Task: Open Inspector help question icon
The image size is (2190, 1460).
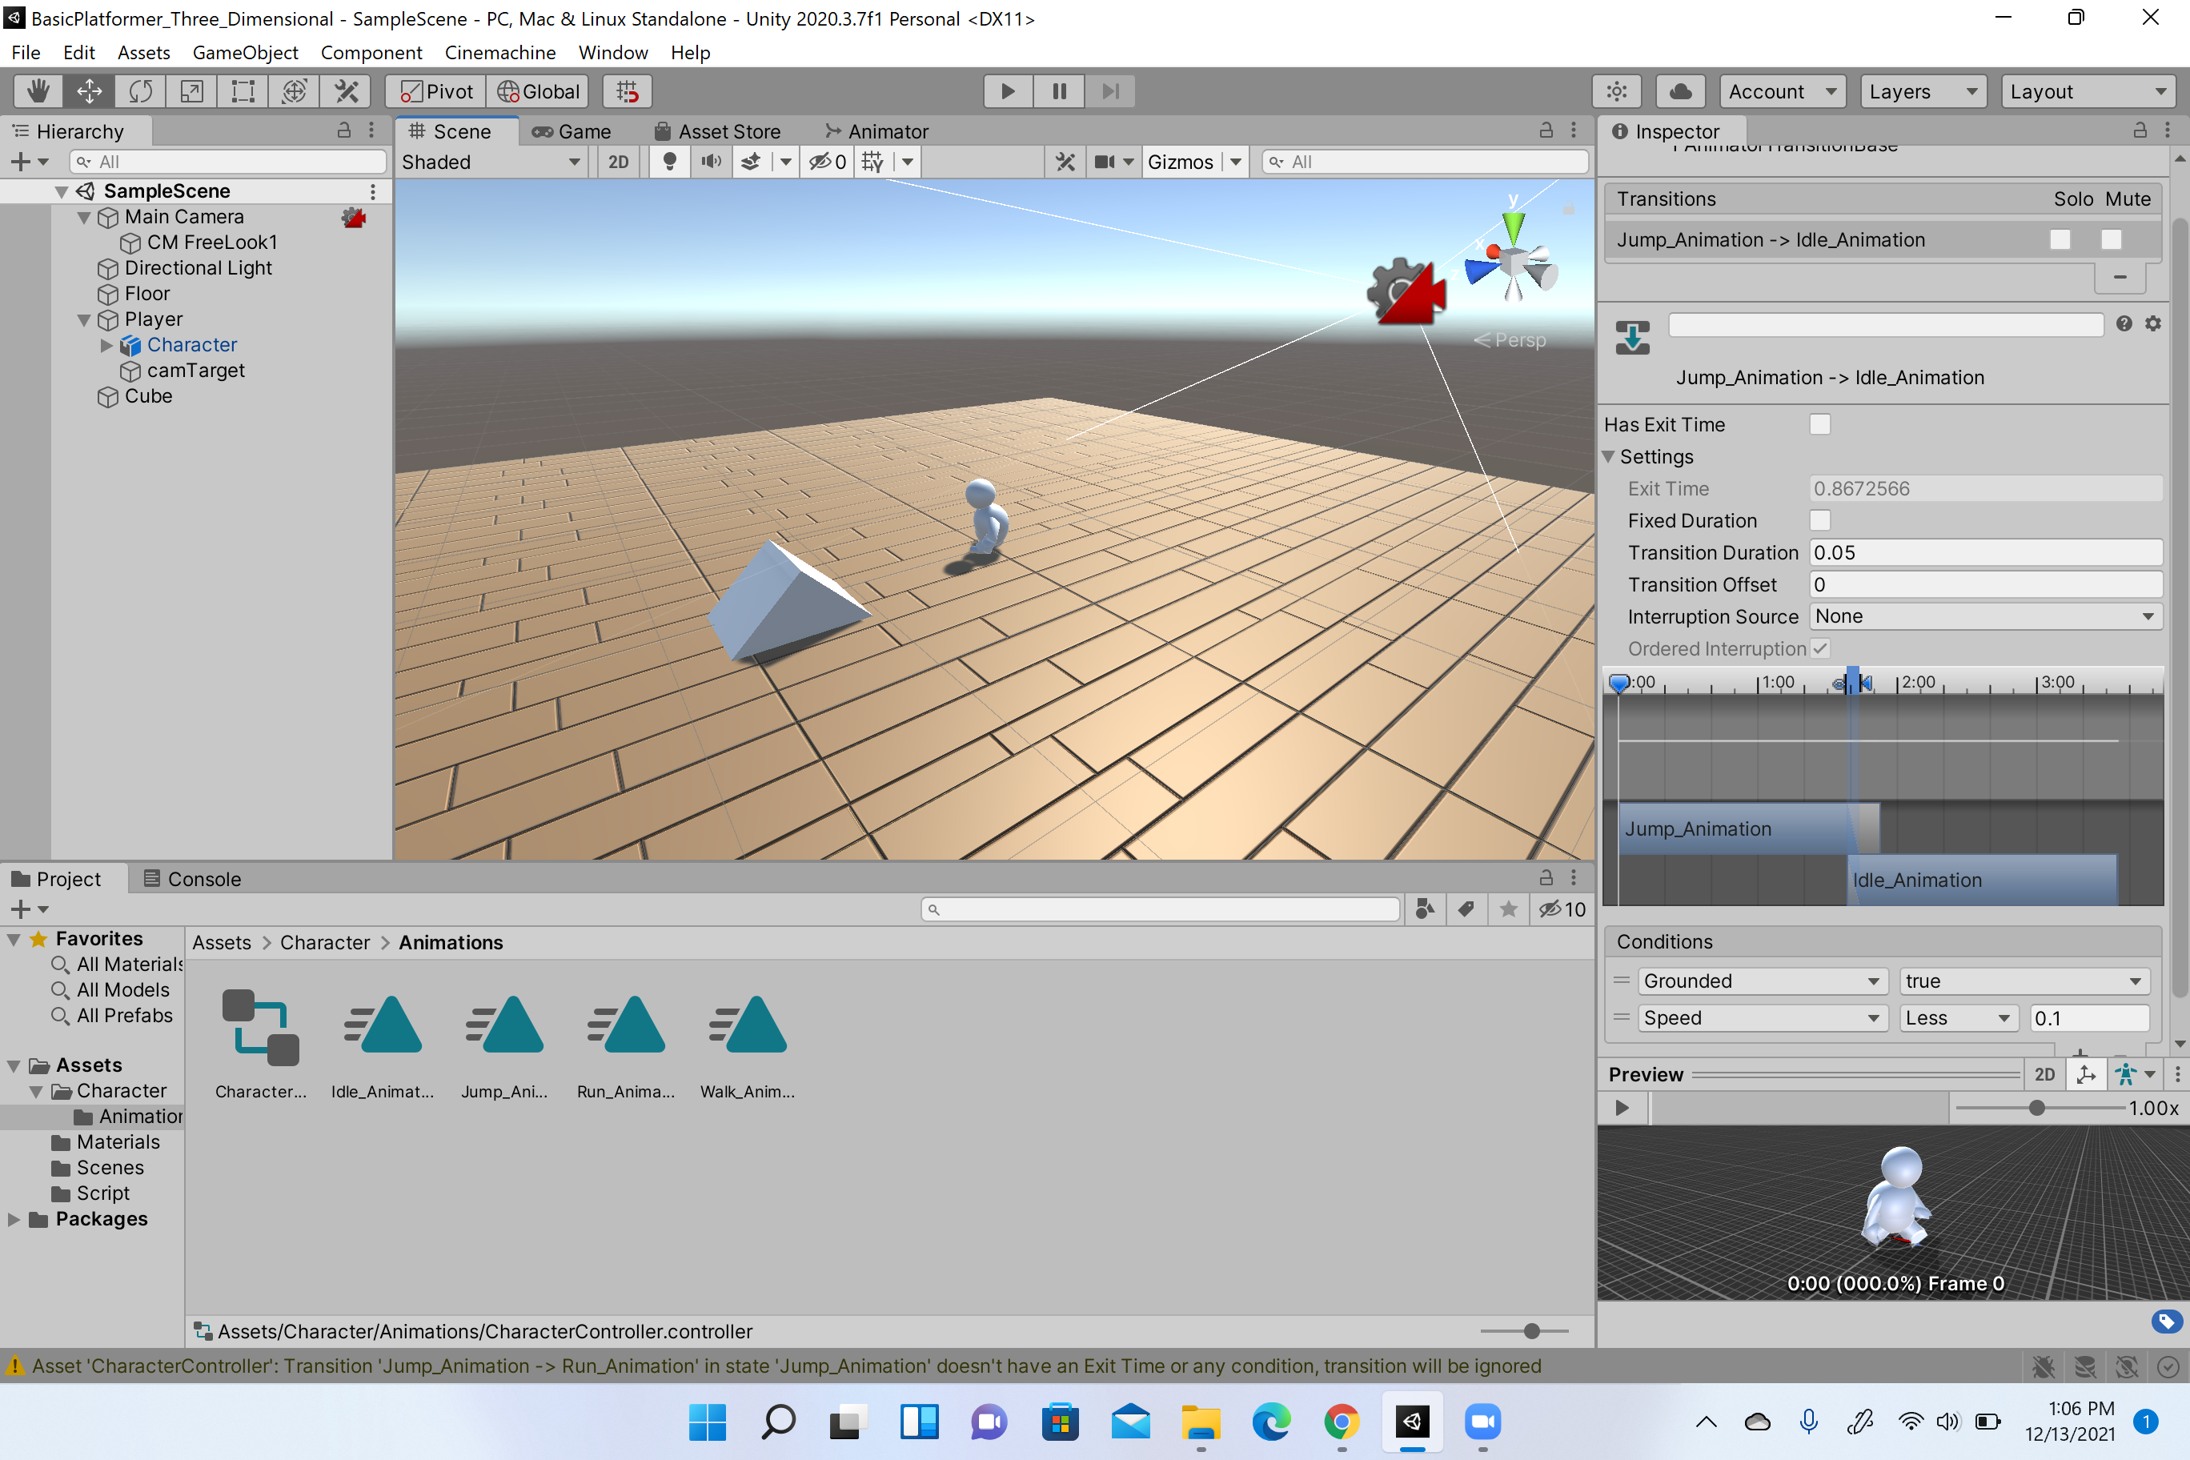Action: 2124,323
